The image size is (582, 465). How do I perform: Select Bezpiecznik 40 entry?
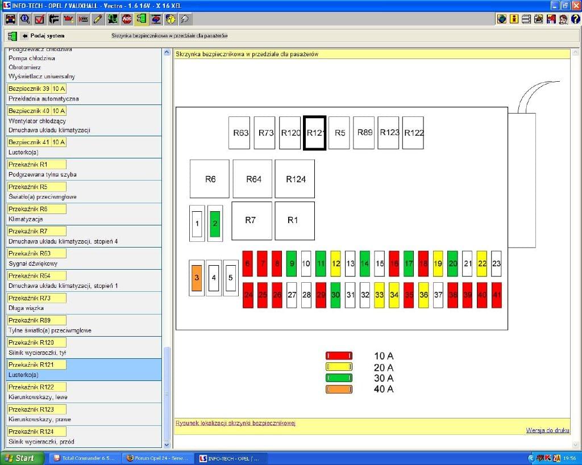pyautogui.click(x=37, y=111)
